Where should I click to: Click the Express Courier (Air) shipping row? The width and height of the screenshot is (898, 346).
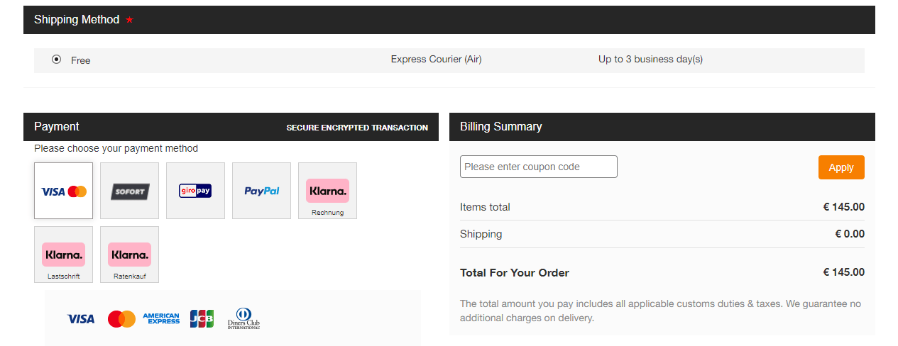point(449,60)
